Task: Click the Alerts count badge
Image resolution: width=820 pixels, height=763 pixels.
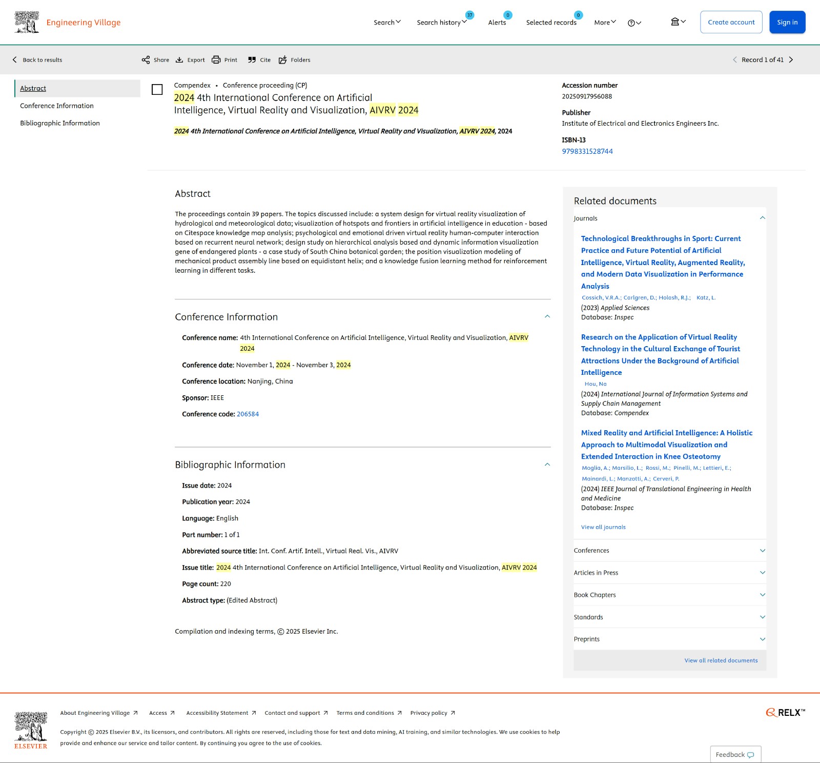Action: [x=508, y=15]
